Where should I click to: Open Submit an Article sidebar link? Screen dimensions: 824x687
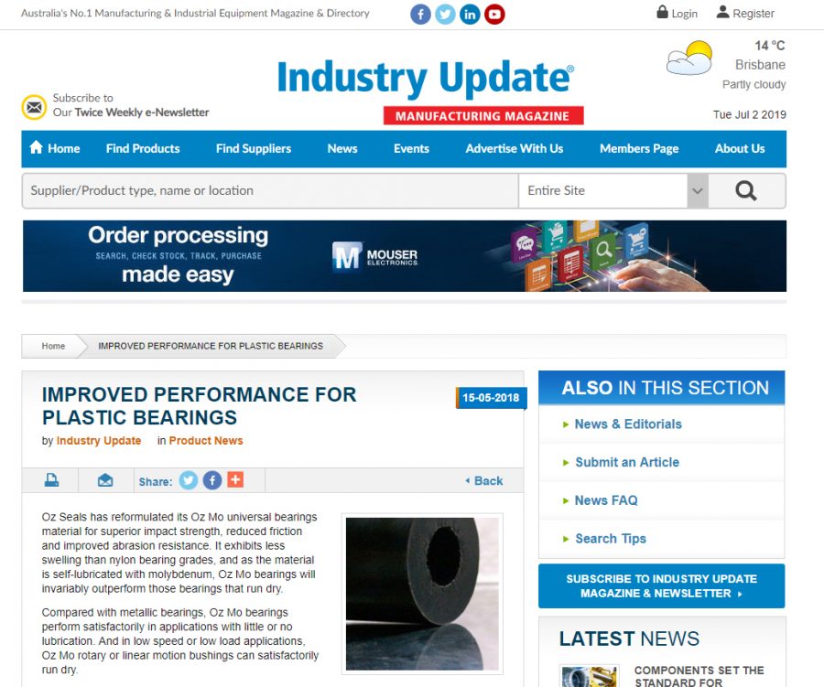[627, 462]
